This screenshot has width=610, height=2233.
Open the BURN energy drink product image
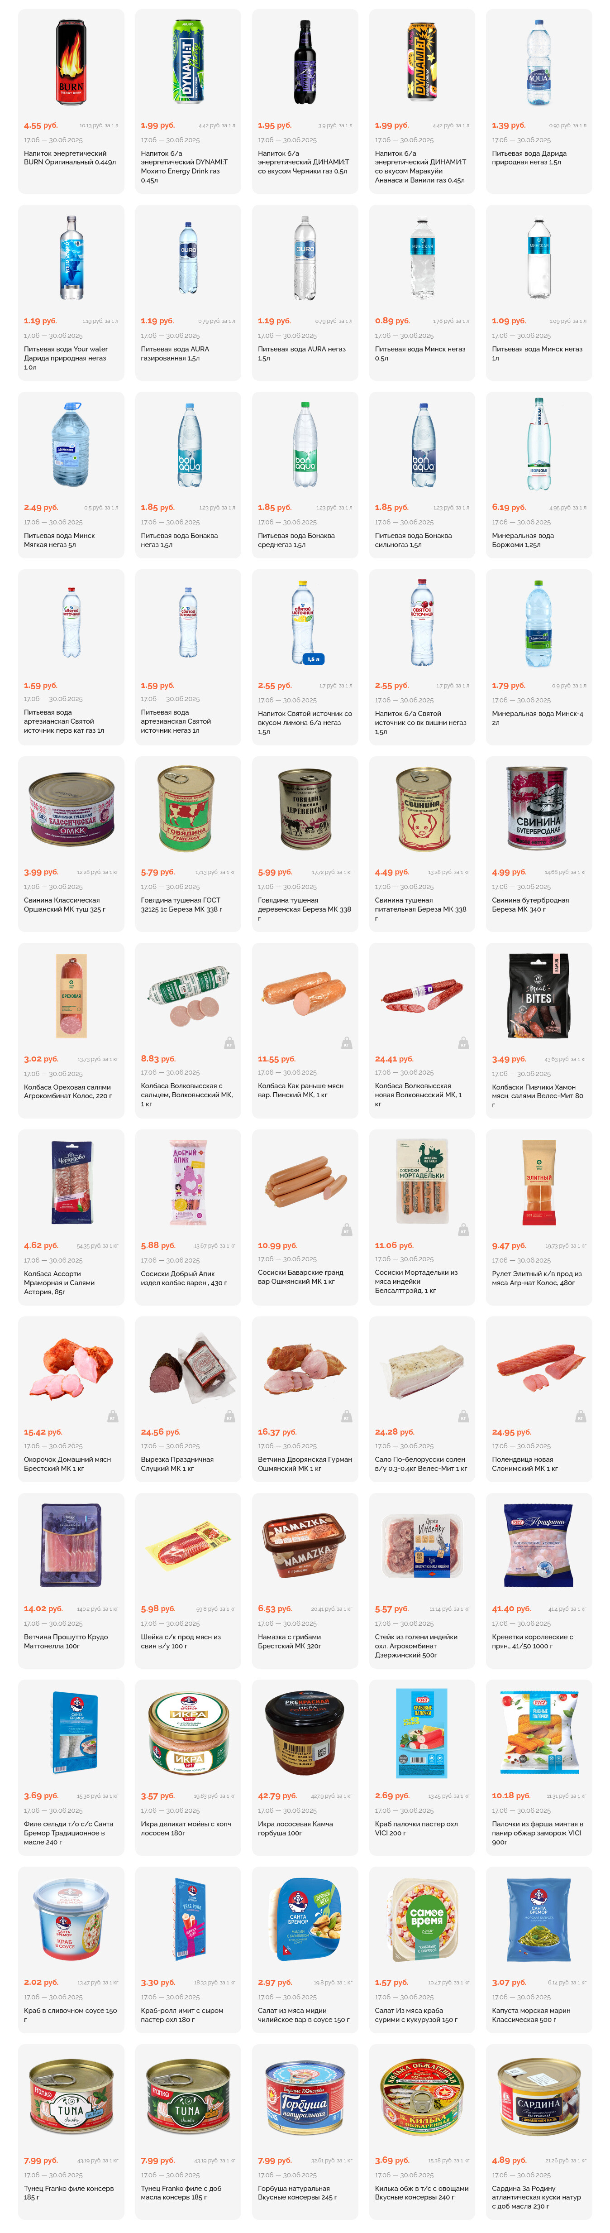point(71,63)
